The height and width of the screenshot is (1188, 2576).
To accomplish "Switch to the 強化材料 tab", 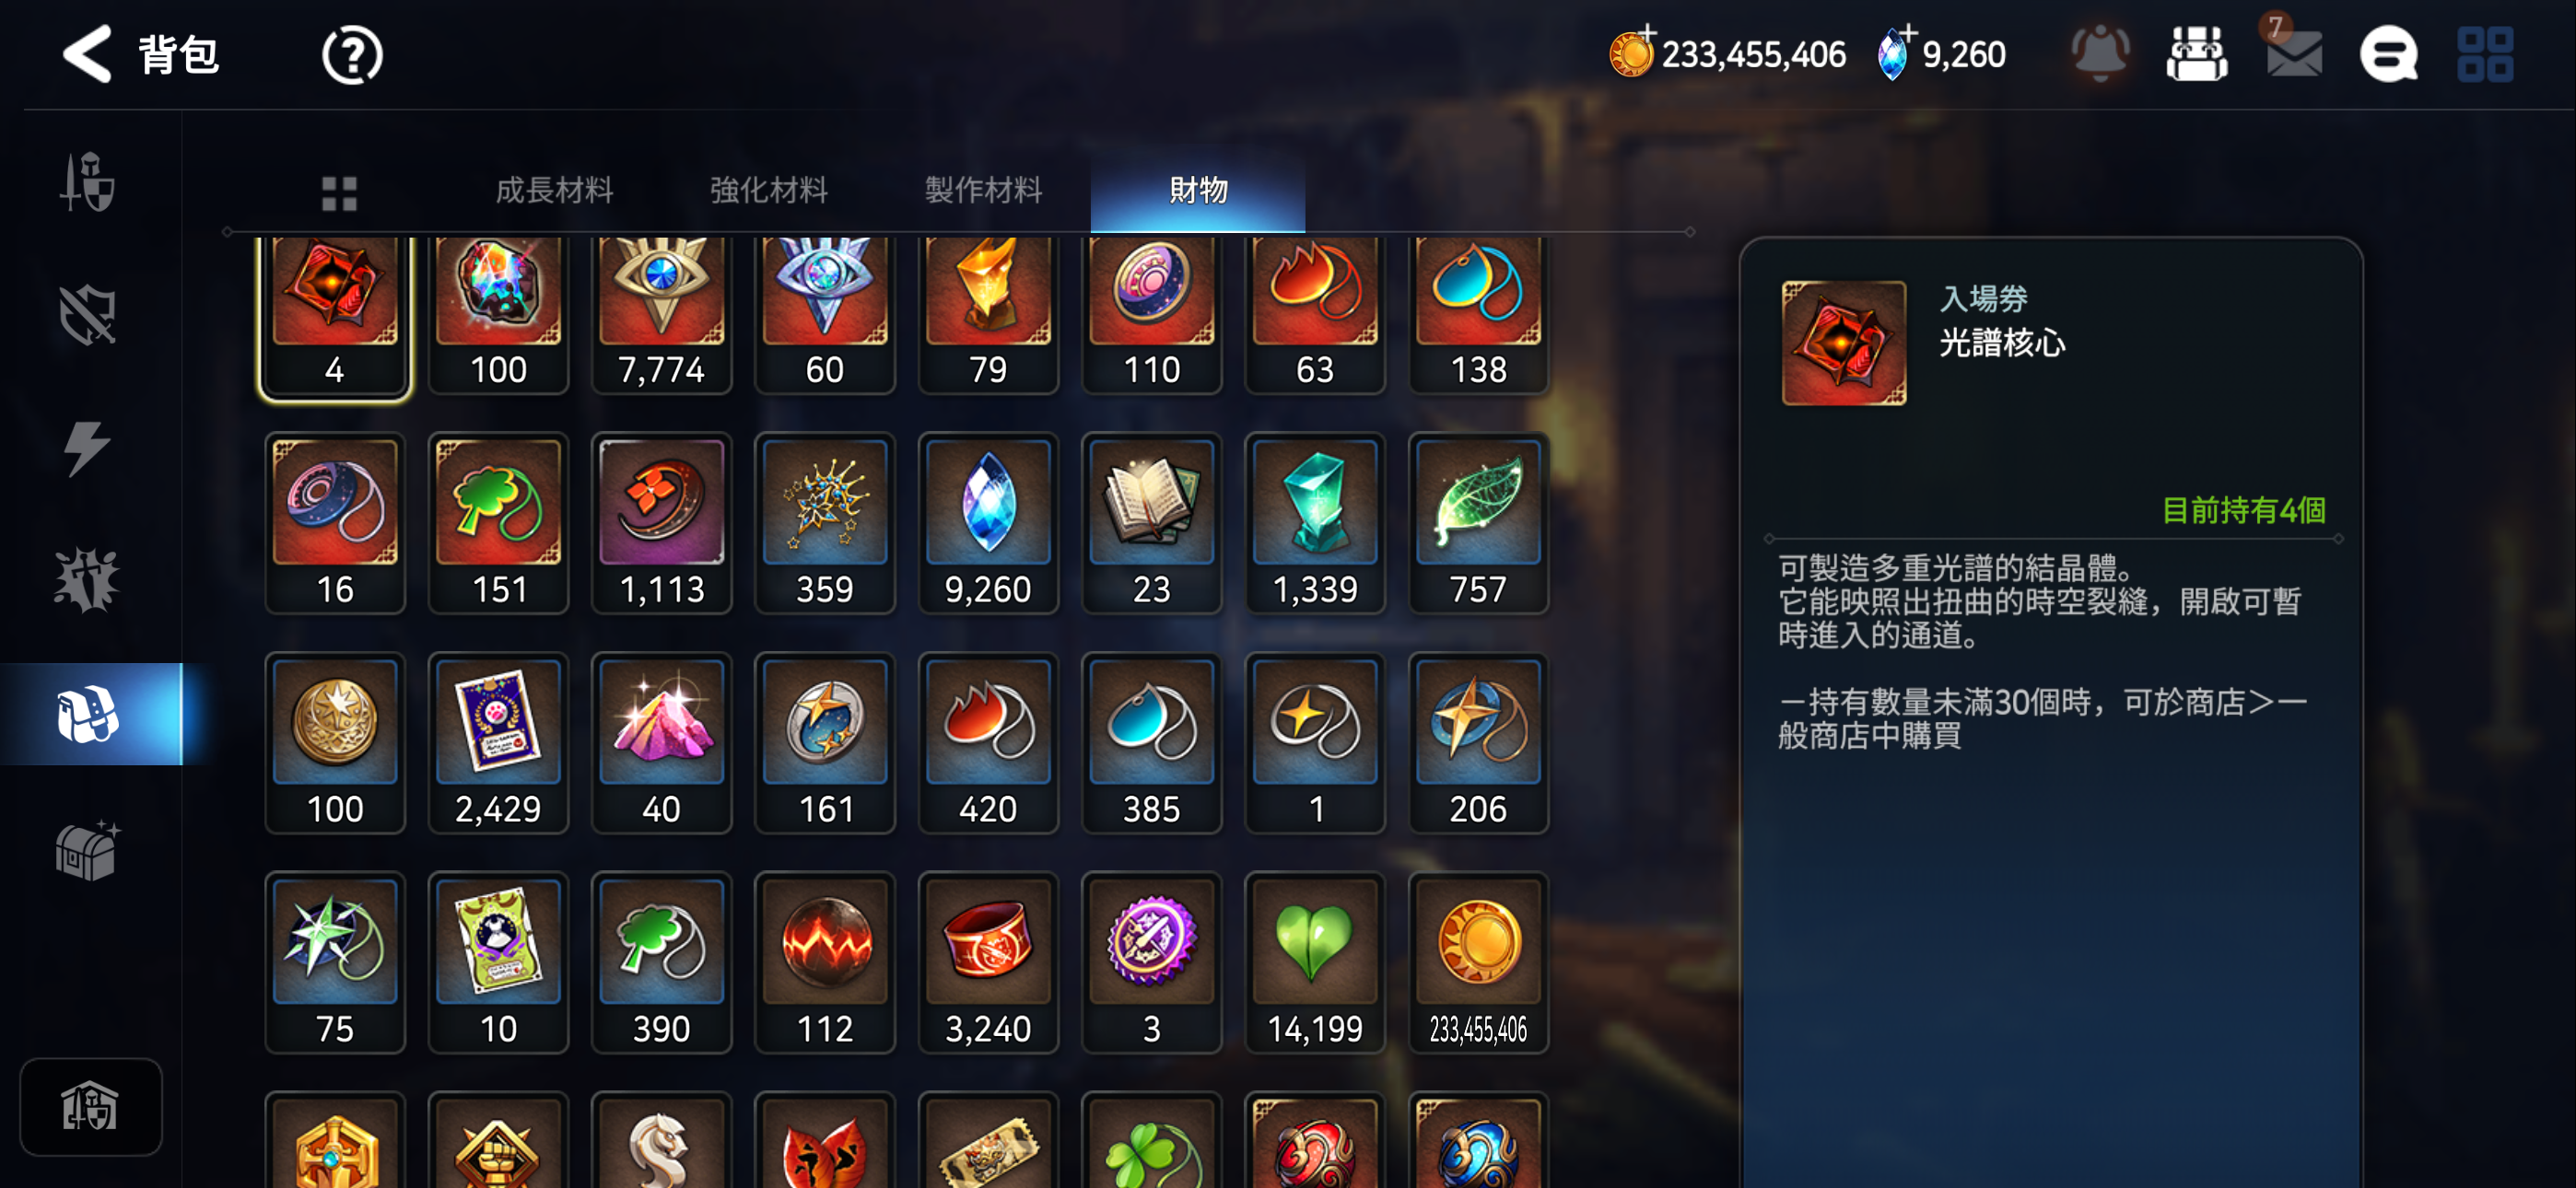I will click(x=769, y=190).
